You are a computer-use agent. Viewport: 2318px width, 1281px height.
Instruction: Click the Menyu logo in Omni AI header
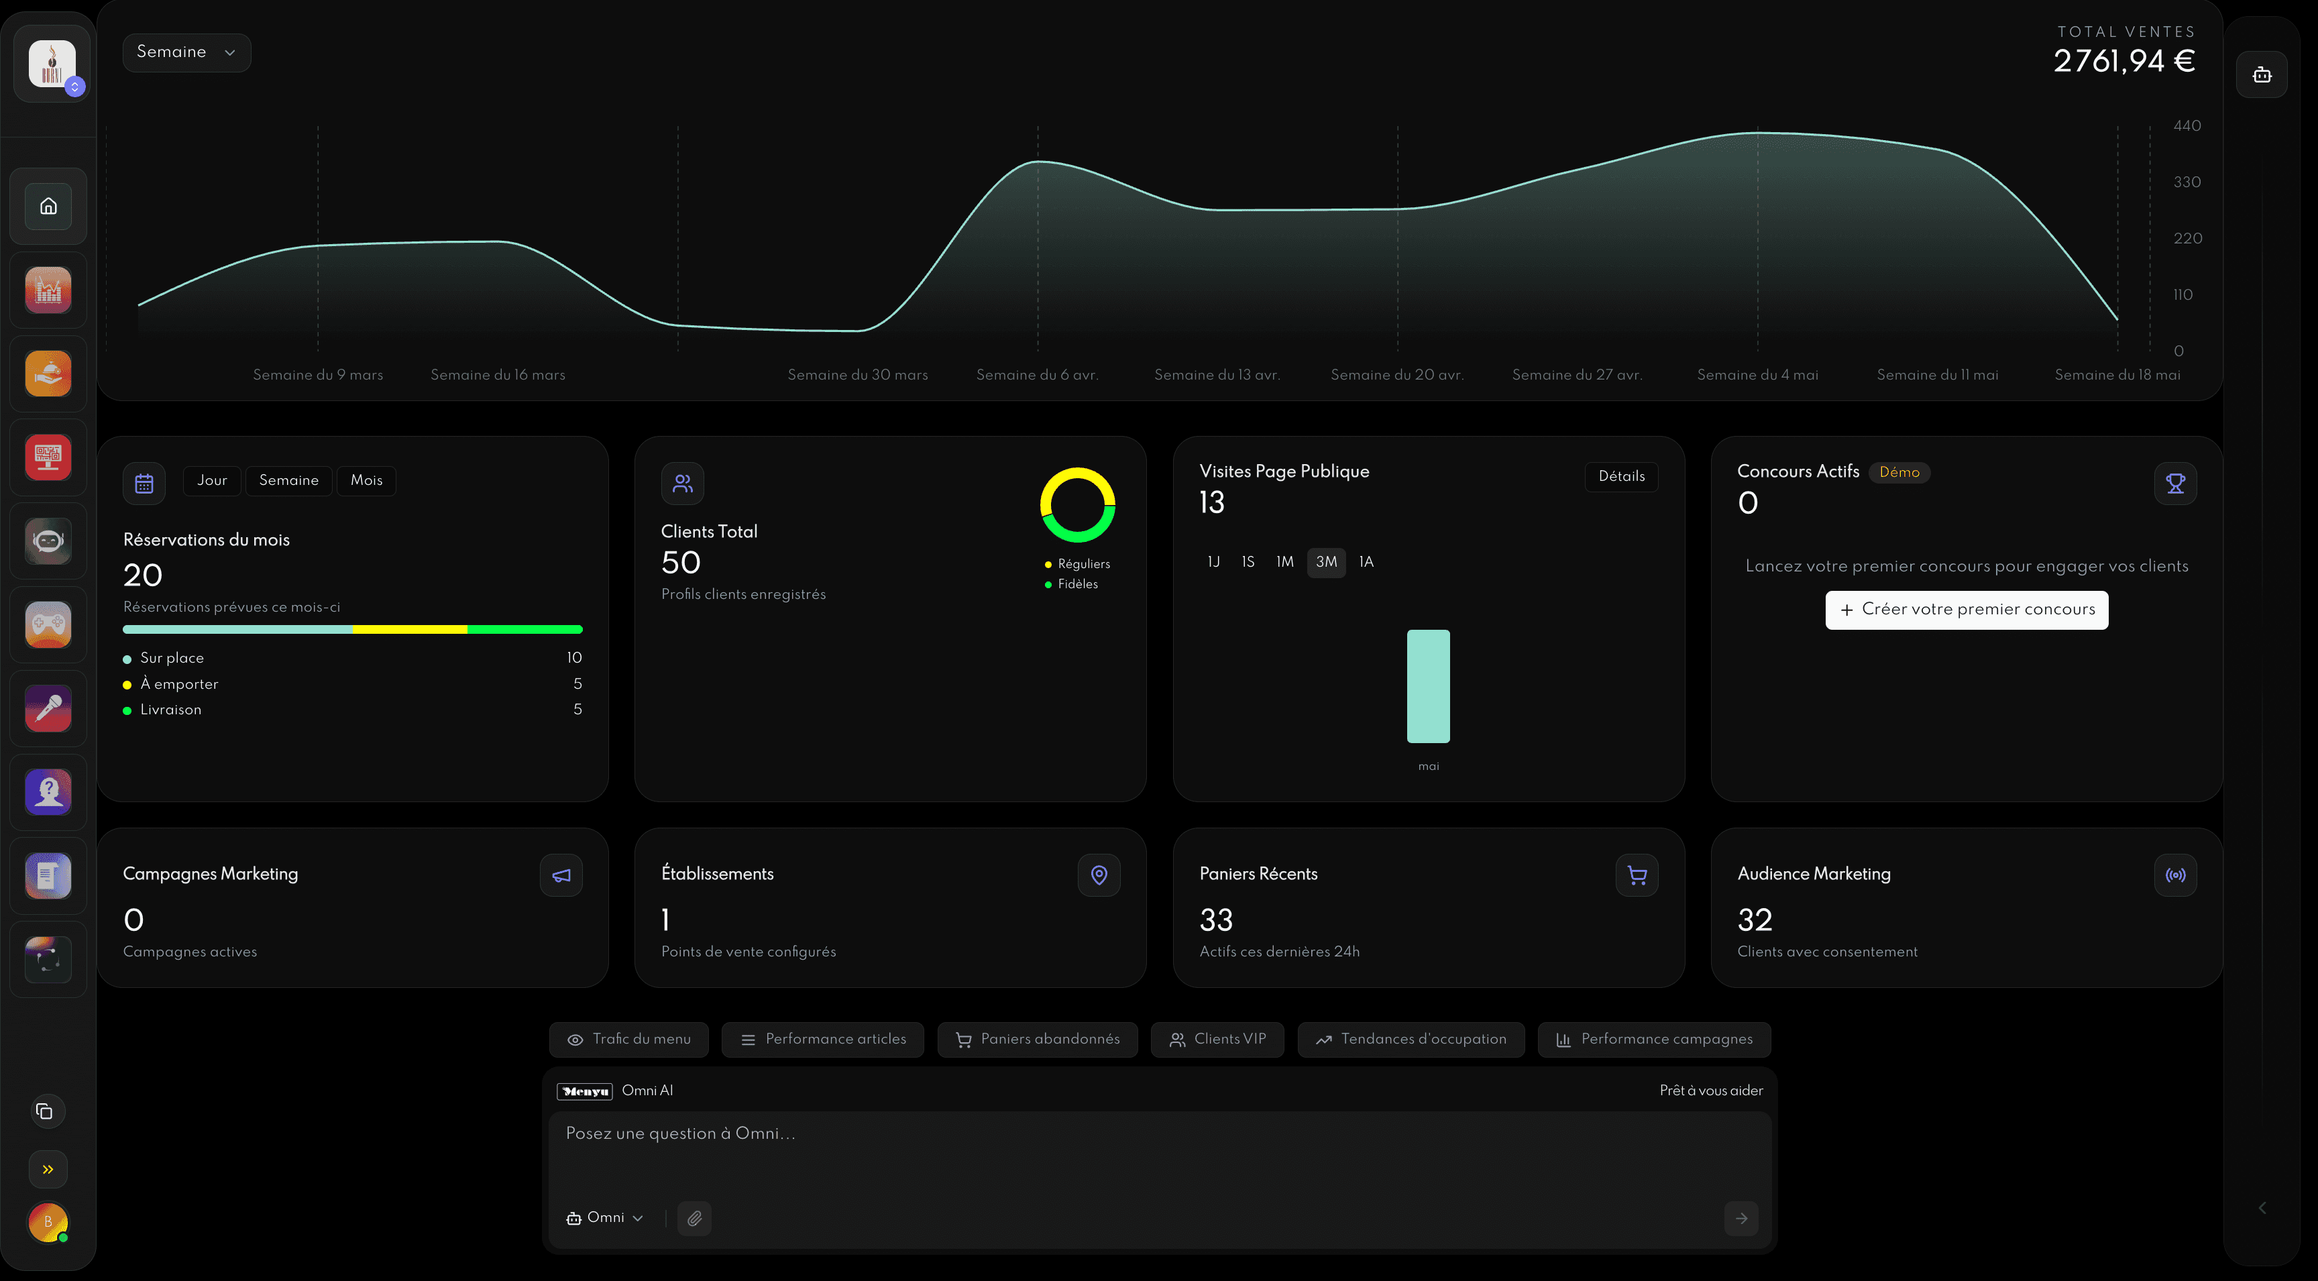coord(585,1091)
